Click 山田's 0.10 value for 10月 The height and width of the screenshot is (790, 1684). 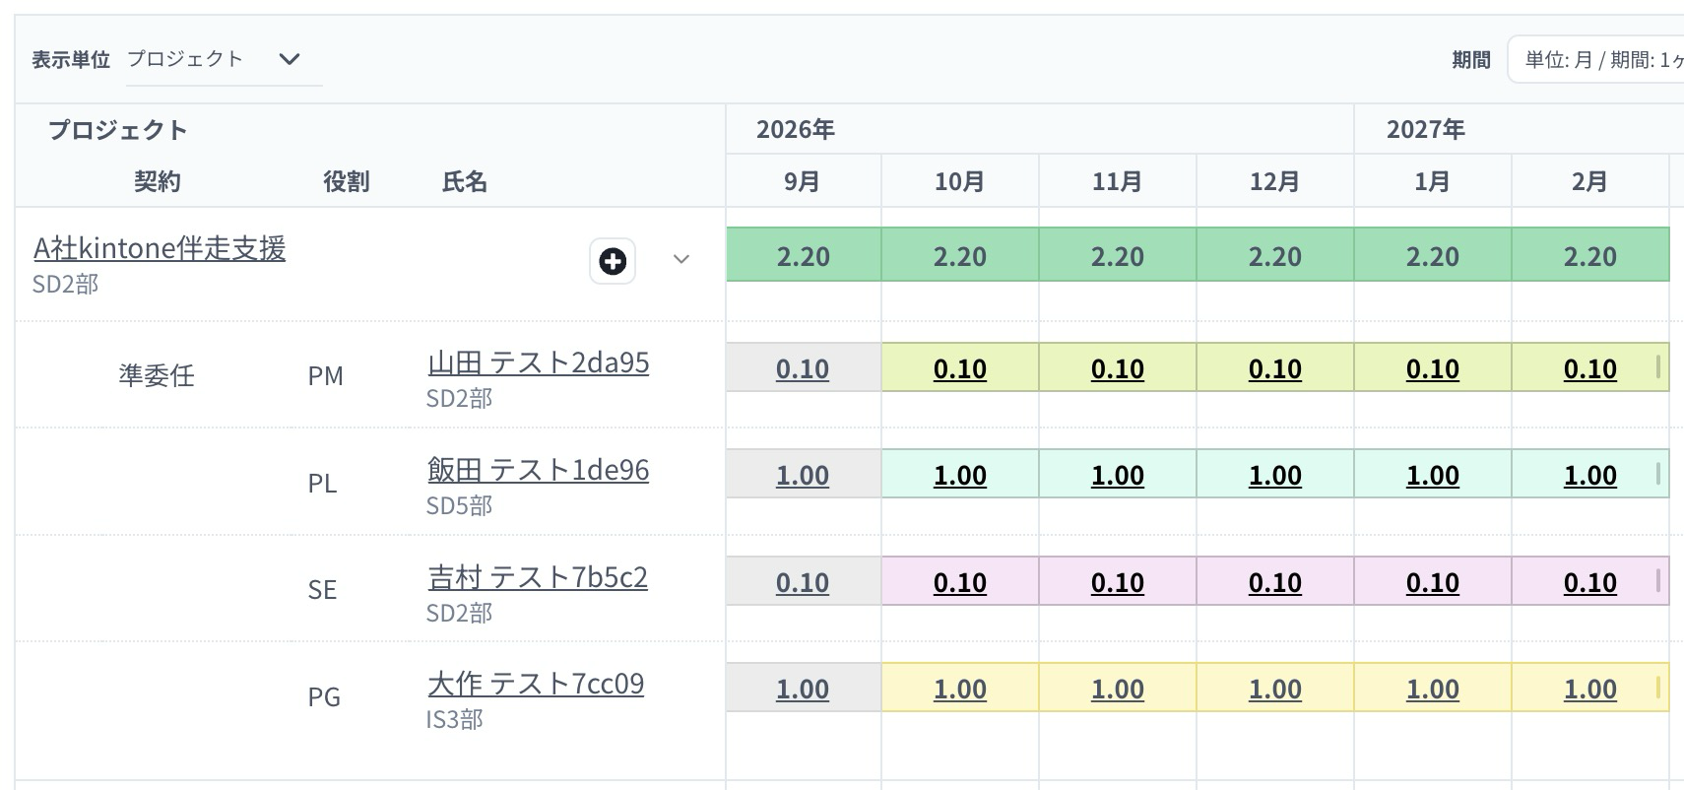click(960, 368)
